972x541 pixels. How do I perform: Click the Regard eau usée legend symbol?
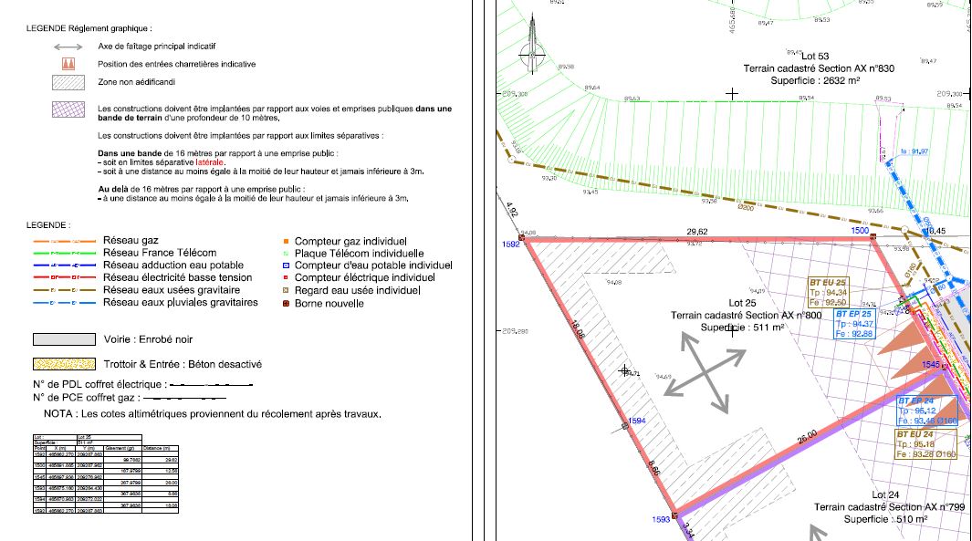pos(286,290)
